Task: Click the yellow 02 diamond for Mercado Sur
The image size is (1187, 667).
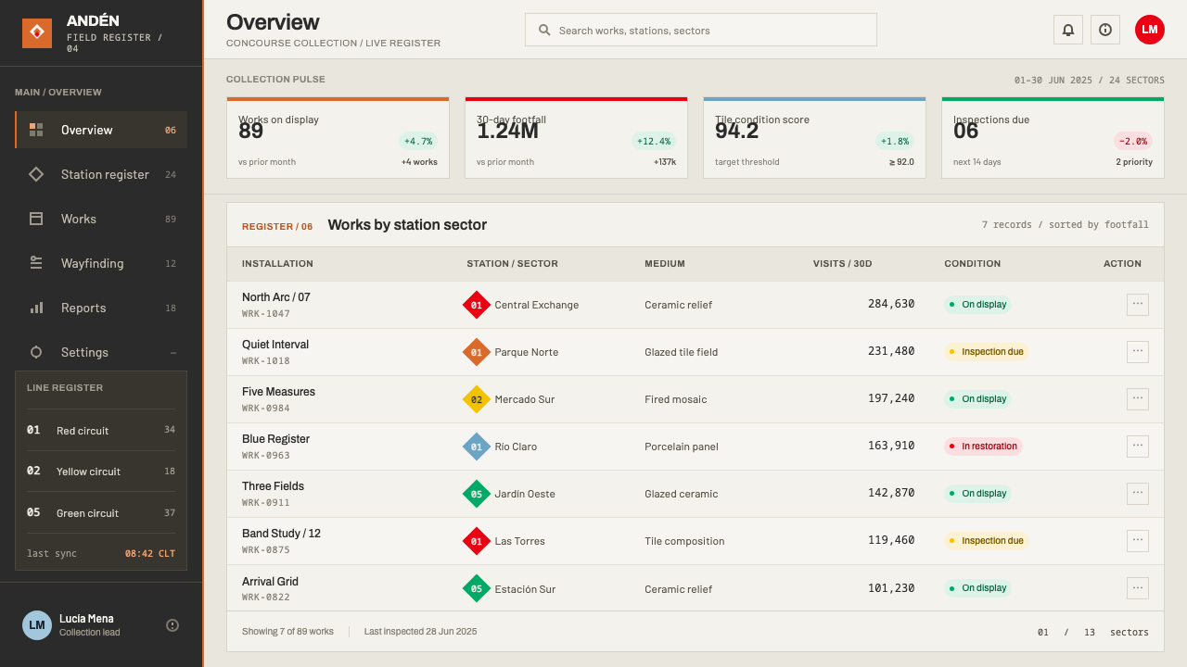Action: click(476, 399)
